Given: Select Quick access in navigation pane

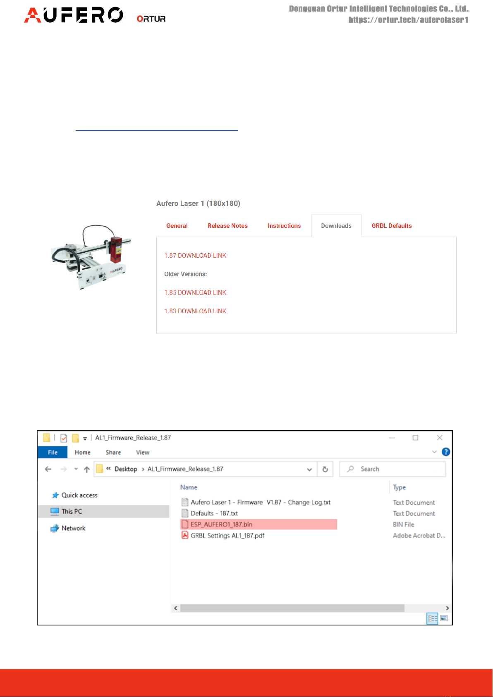Looking at the screenshot, I should click(79, 495).
